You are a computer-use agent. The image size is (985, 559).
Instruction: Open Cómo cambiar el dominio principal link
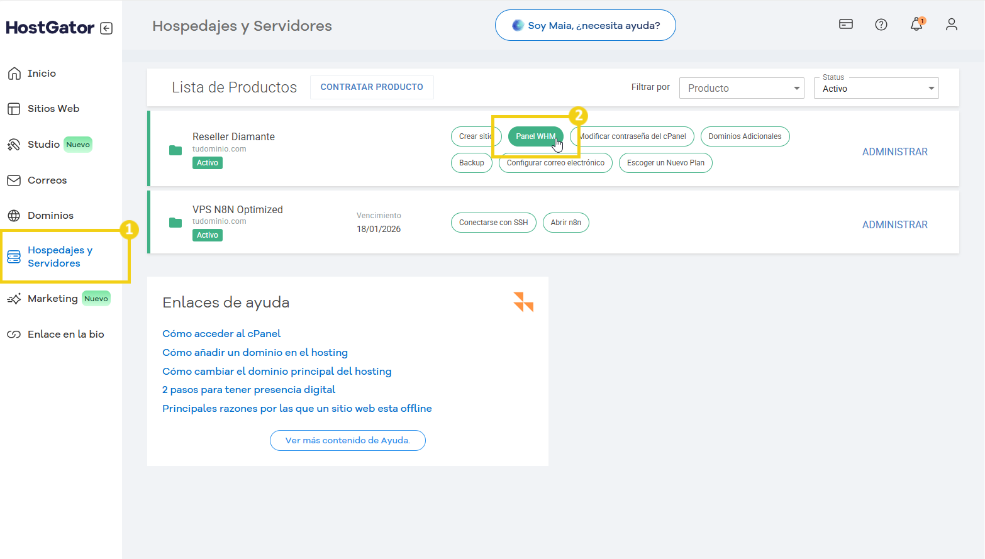pyautogui.click(x=277, y=372)
